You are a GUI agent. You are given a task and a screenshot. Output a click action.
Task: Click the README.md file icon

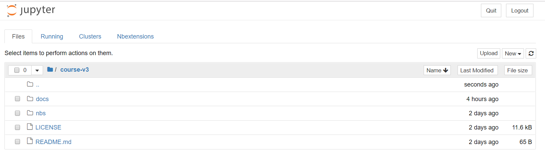pyautogui.click(x=30, y=141)
